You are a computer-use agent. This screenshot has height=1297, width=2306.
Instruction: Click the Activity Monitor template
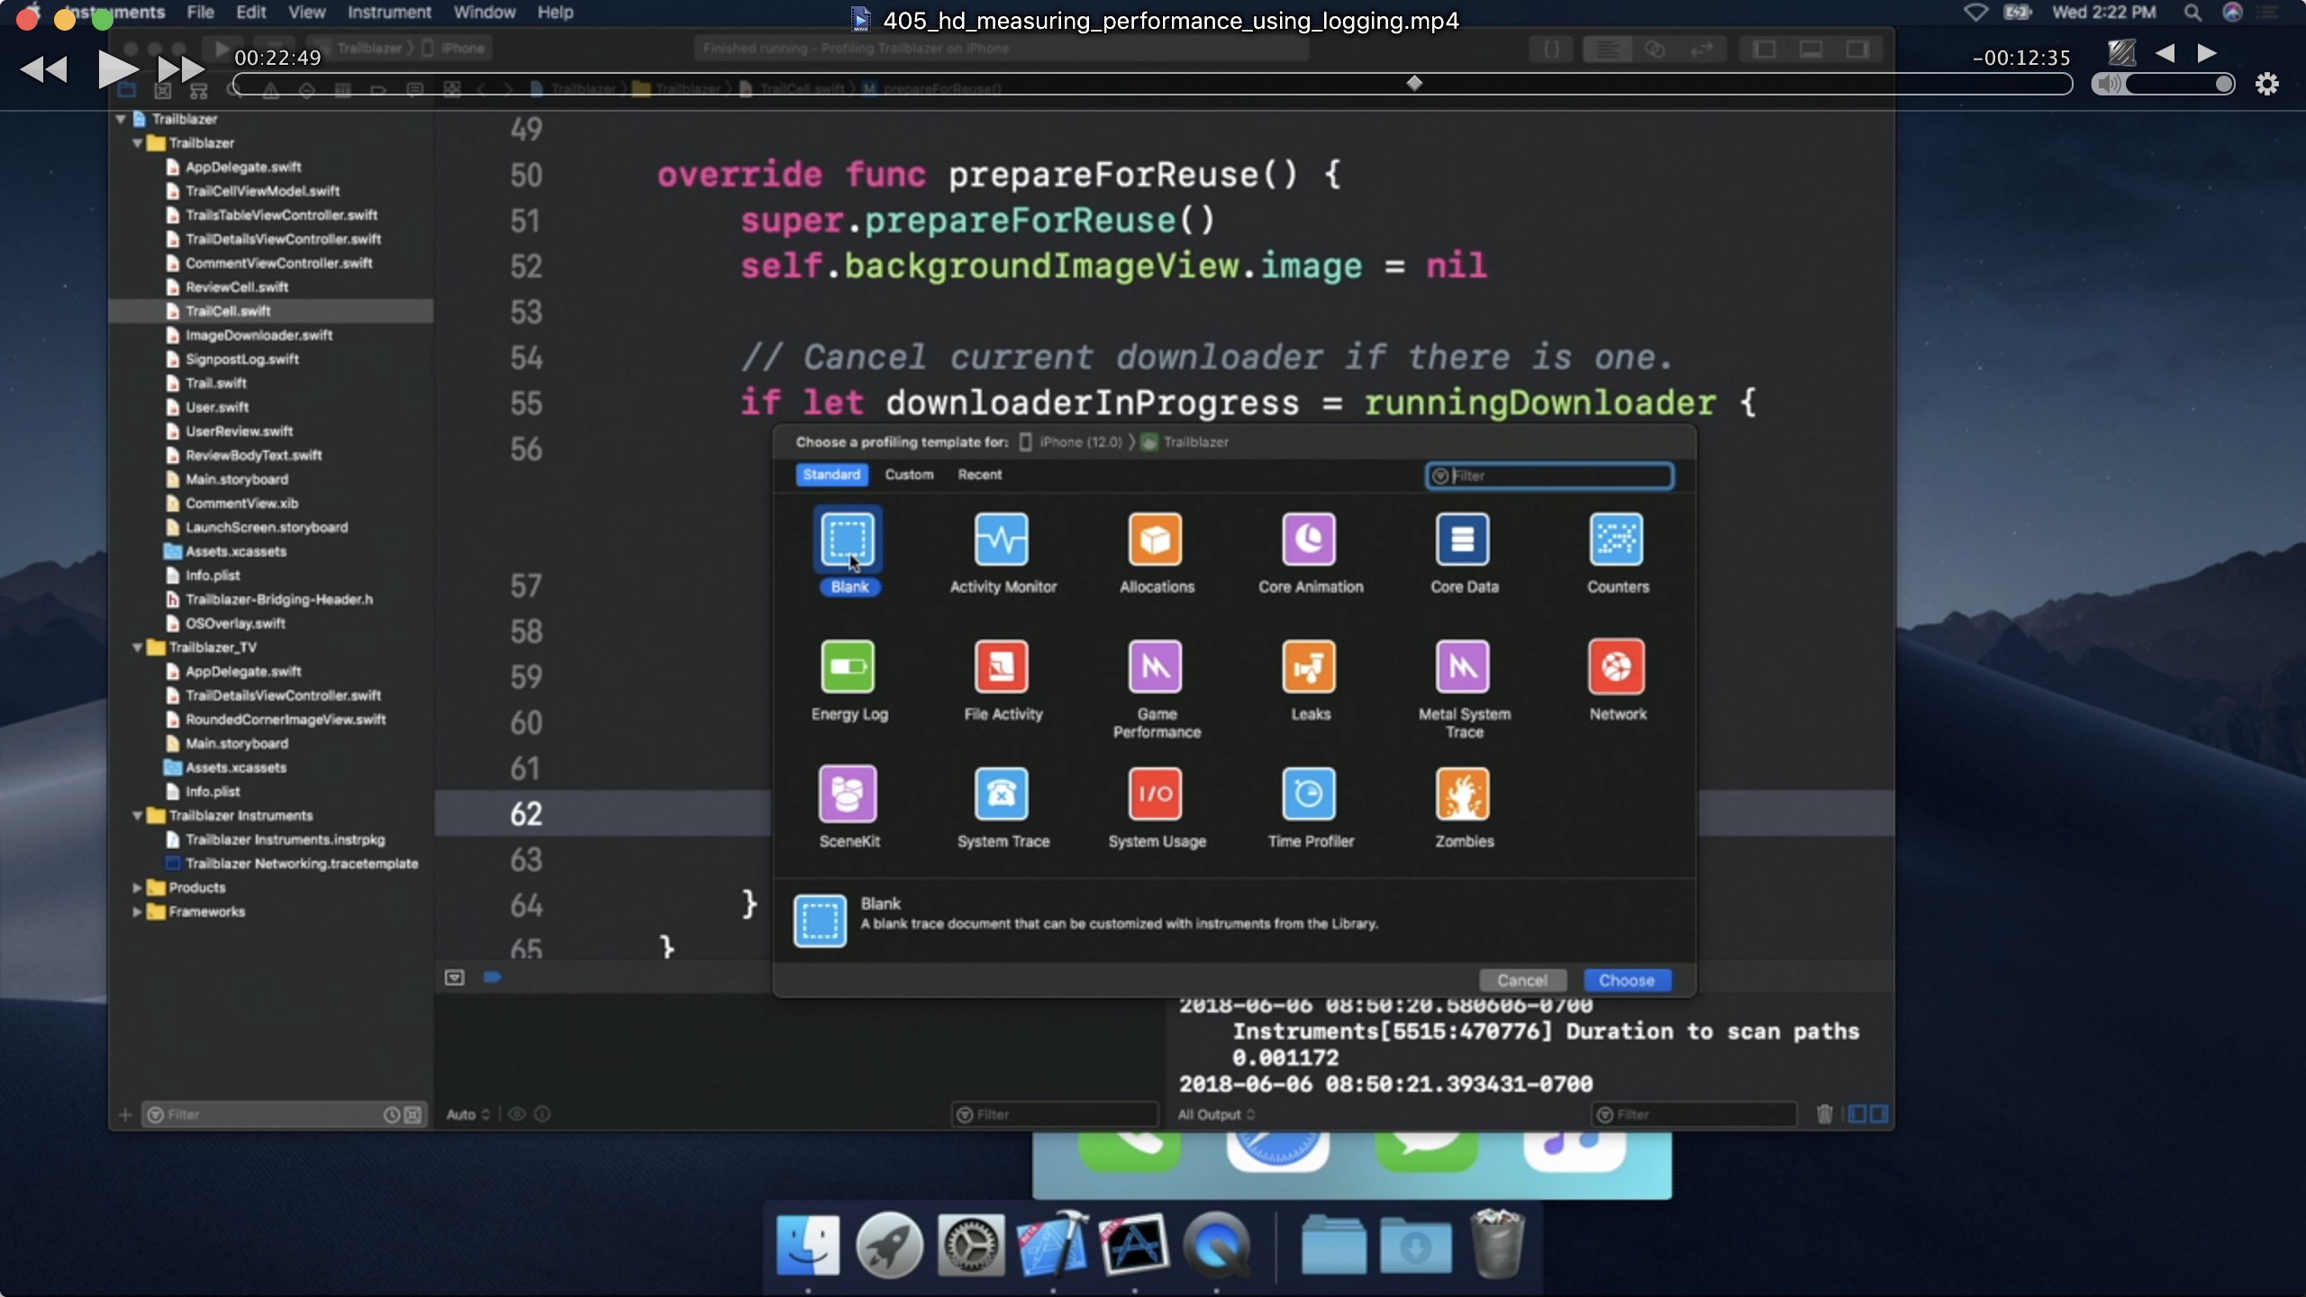1002,540
